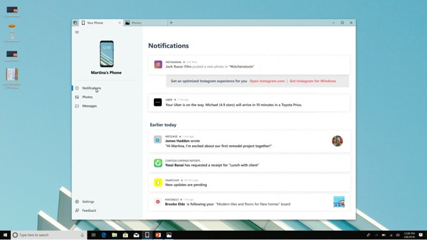Click the Type here to search box

click(x=49, y=235)
